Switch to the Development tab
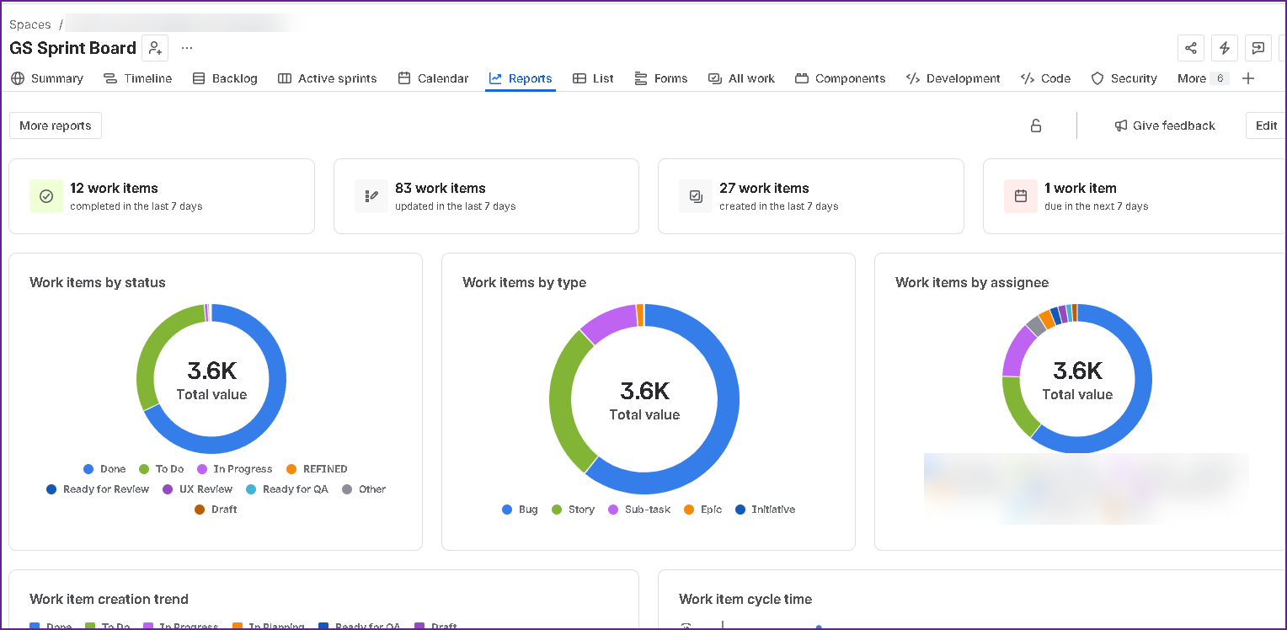 (953, 78)
